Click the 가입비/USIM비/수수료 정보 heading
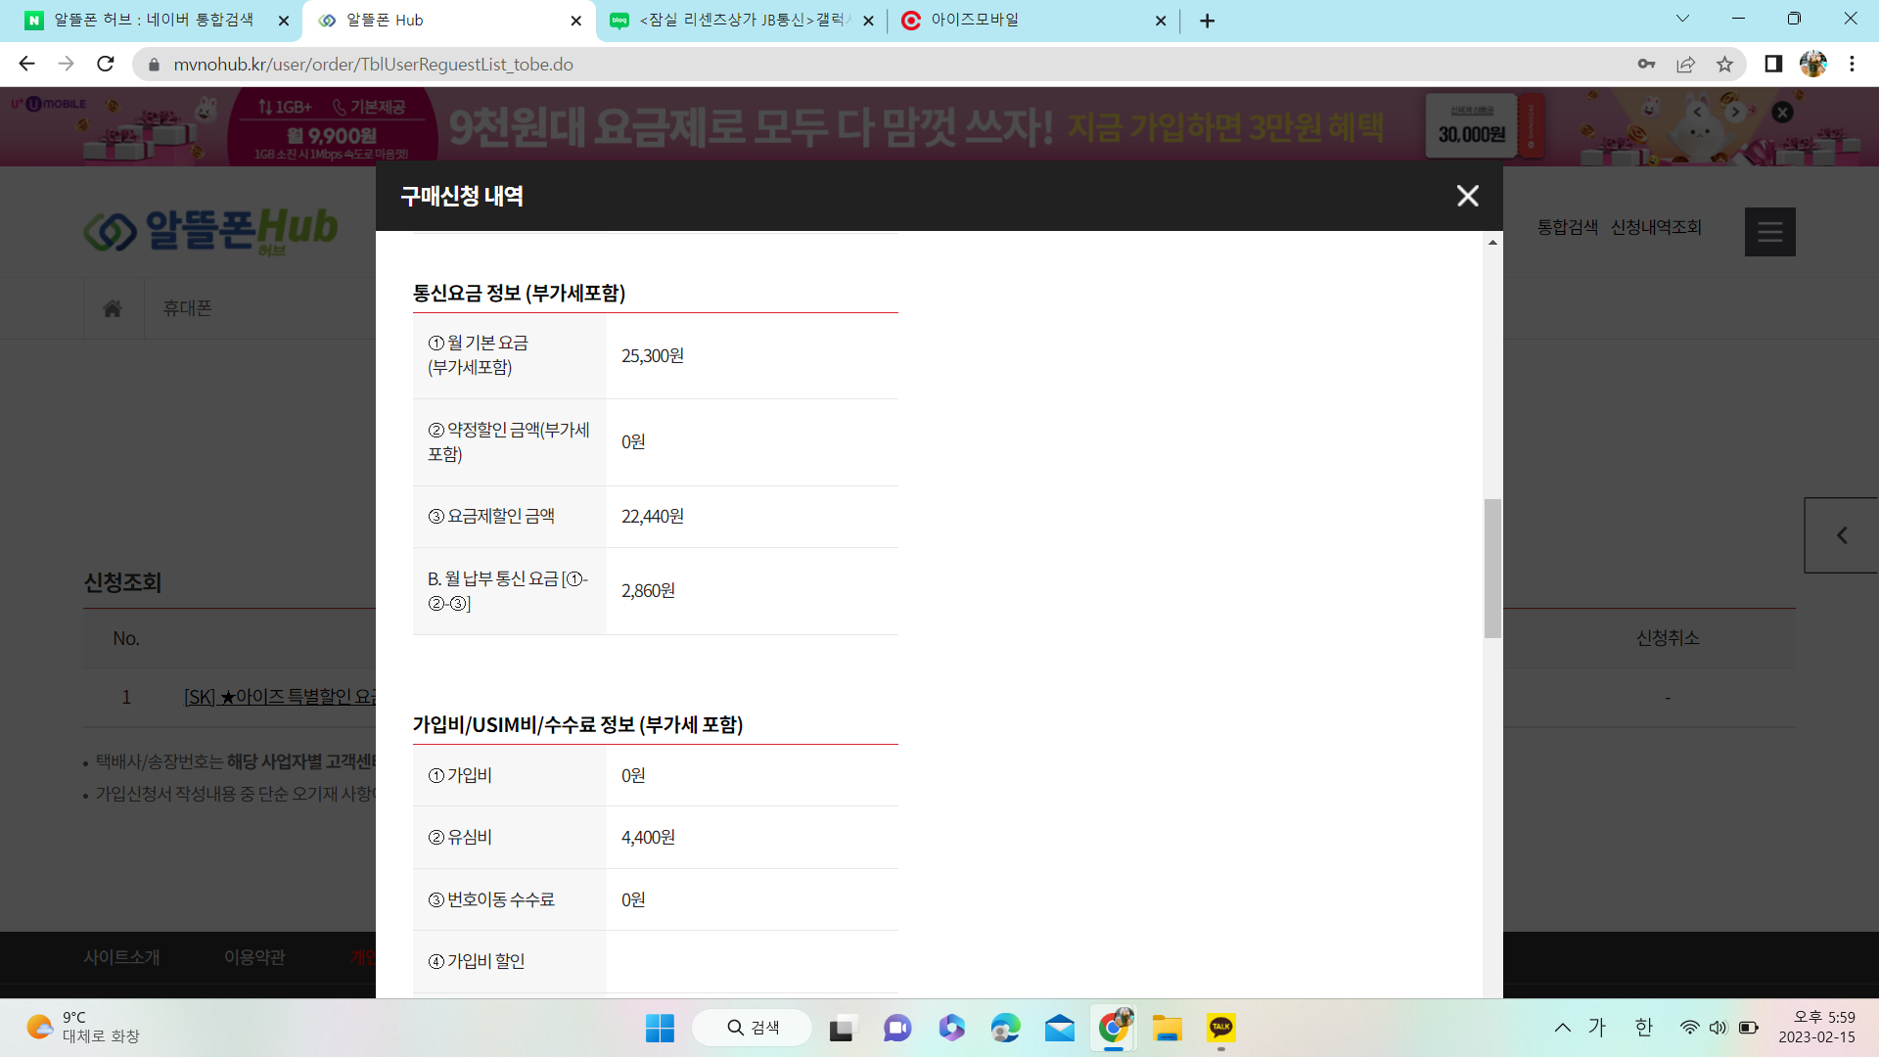Viewport: 1879px width, 1057px height. (577, 724)
